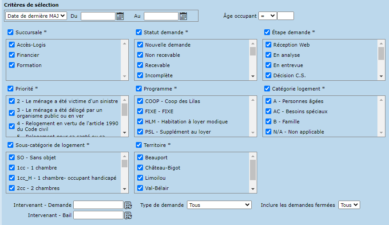The width and height of the screenshot is (389, 225).
Task: Click the Territoire list scrollbar thumb
Action: (253, 170)
